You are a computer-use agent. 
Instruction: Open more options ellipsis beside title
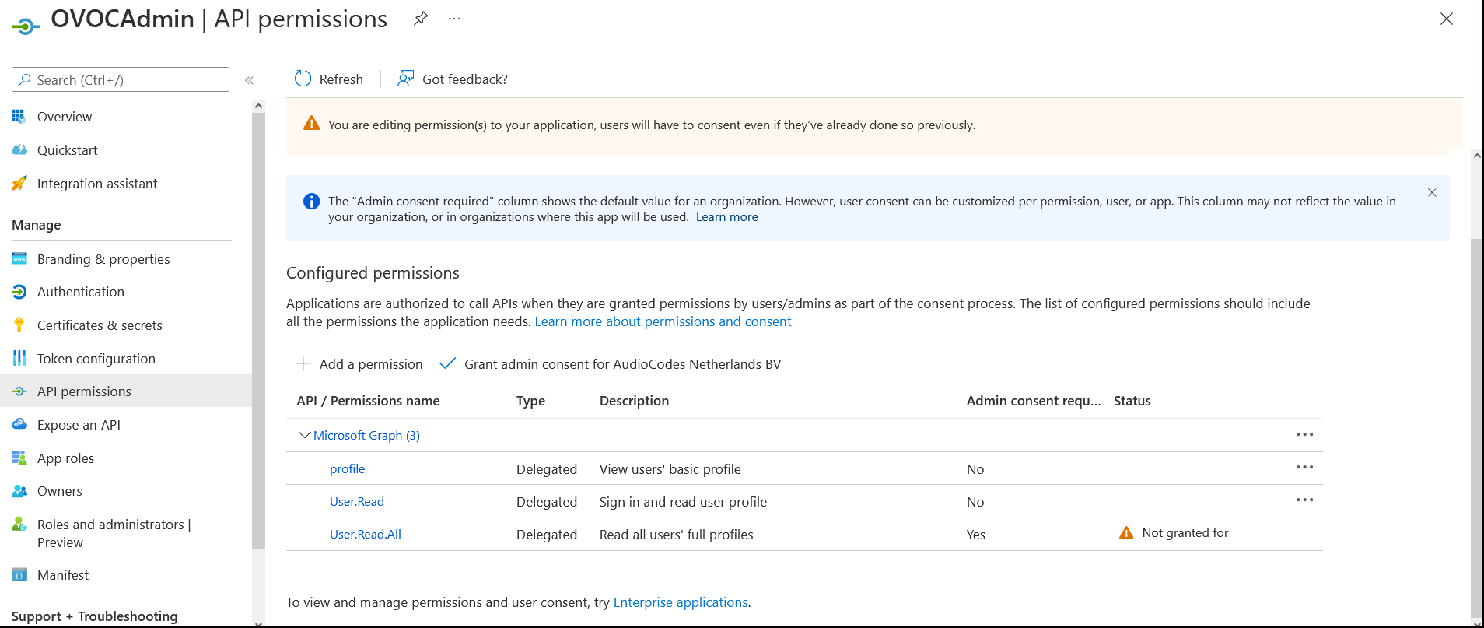coord(454,19)
